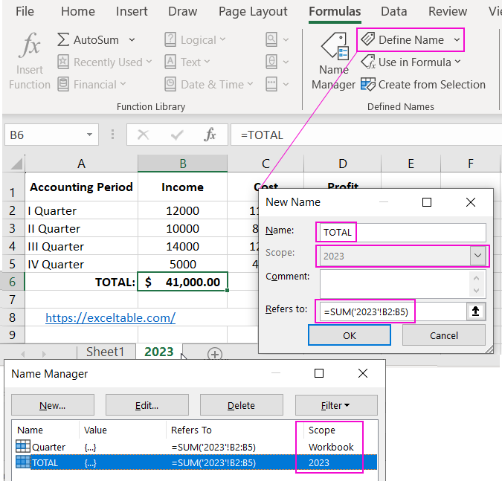Switch to the Data ribbon tab
The image size is (502, 481).
(x=393, y=11)
